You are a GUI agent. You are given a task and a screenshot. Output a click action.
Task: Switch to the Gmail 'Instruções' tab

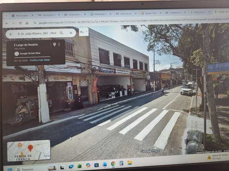coord(48,15)
